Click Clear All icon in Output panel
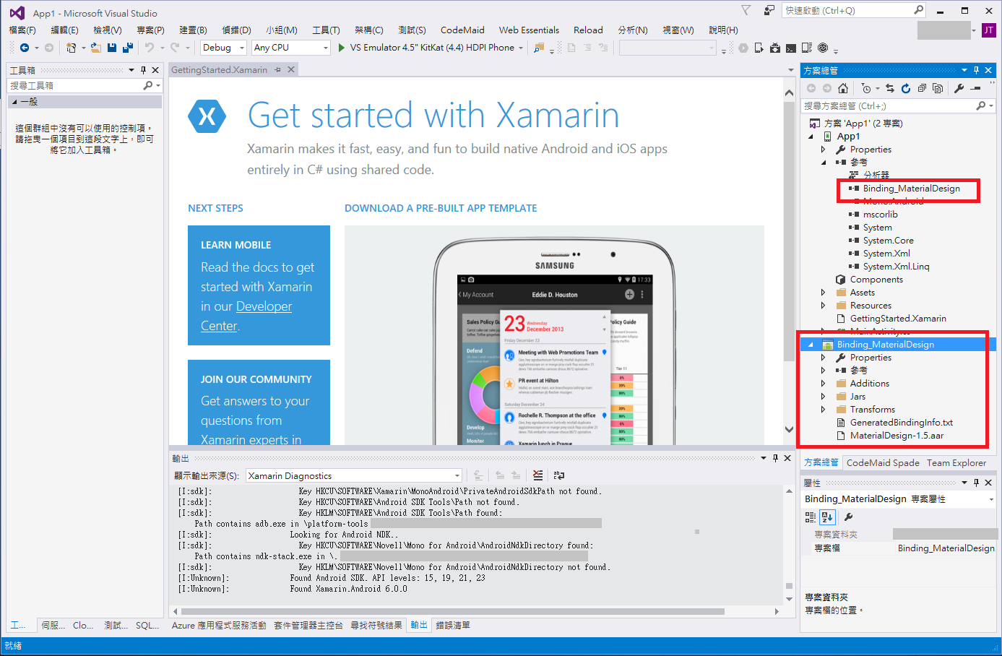 [x=537, y=475]
